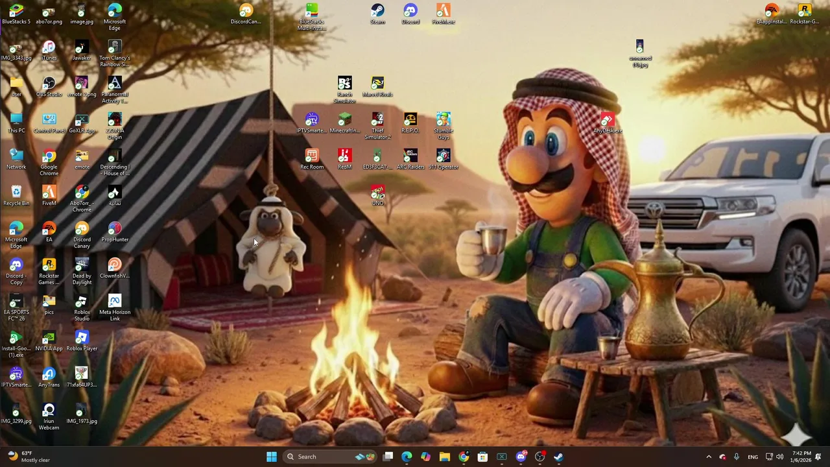Select IMG_1973.jpg on desktop
This screenshot has height=467, width=830.
82,414
